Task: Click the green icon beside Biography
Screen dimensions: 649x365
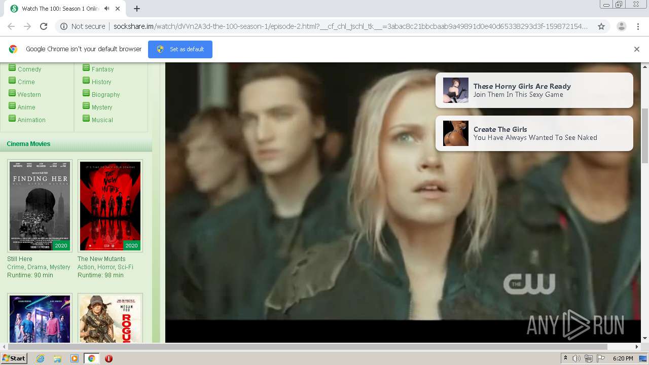Action: pyautogui.click(x=86, y=93)
